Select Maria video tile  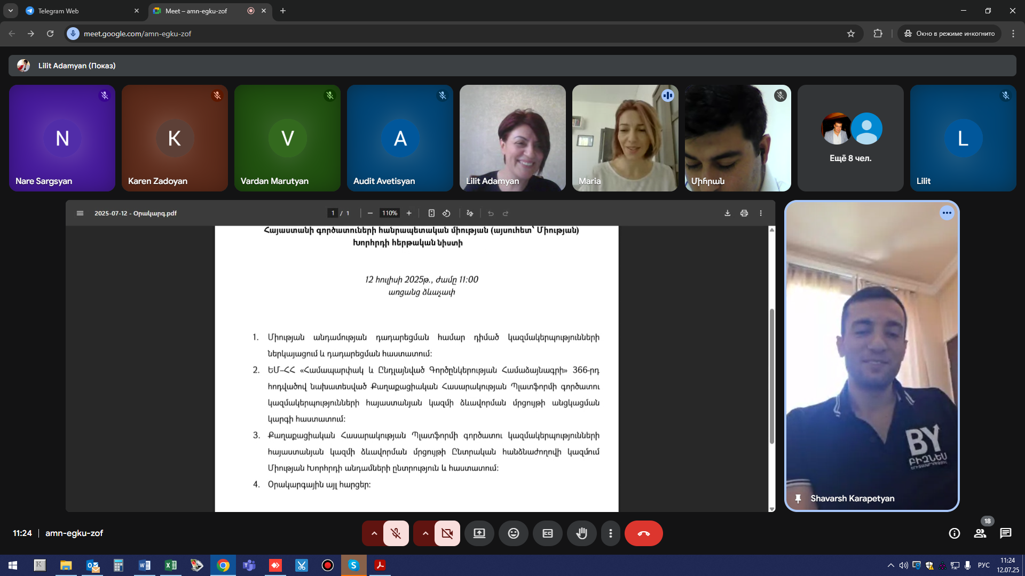[x=625, y=138]
